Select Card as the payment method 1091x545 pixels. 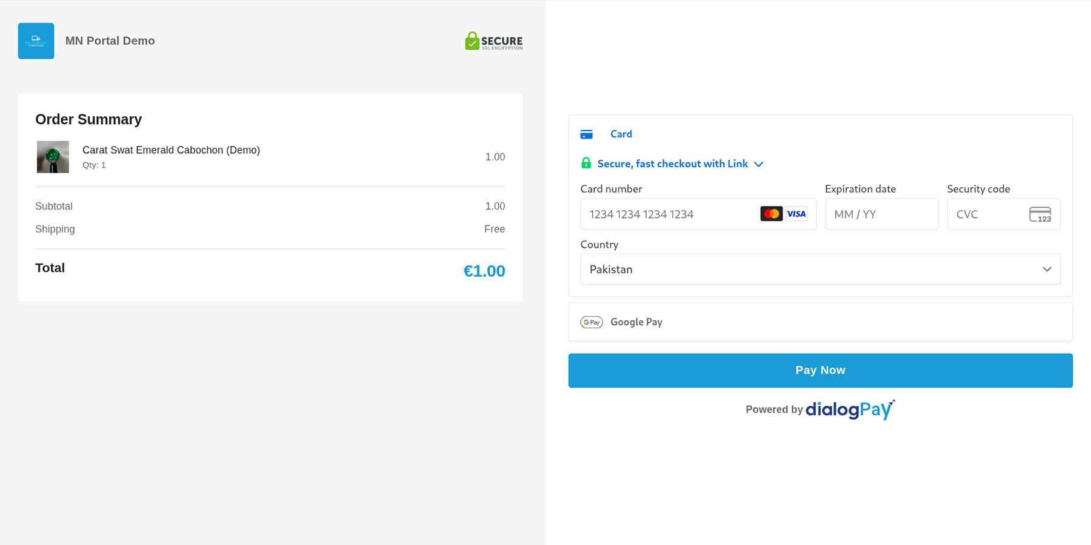tap(621, 134)
